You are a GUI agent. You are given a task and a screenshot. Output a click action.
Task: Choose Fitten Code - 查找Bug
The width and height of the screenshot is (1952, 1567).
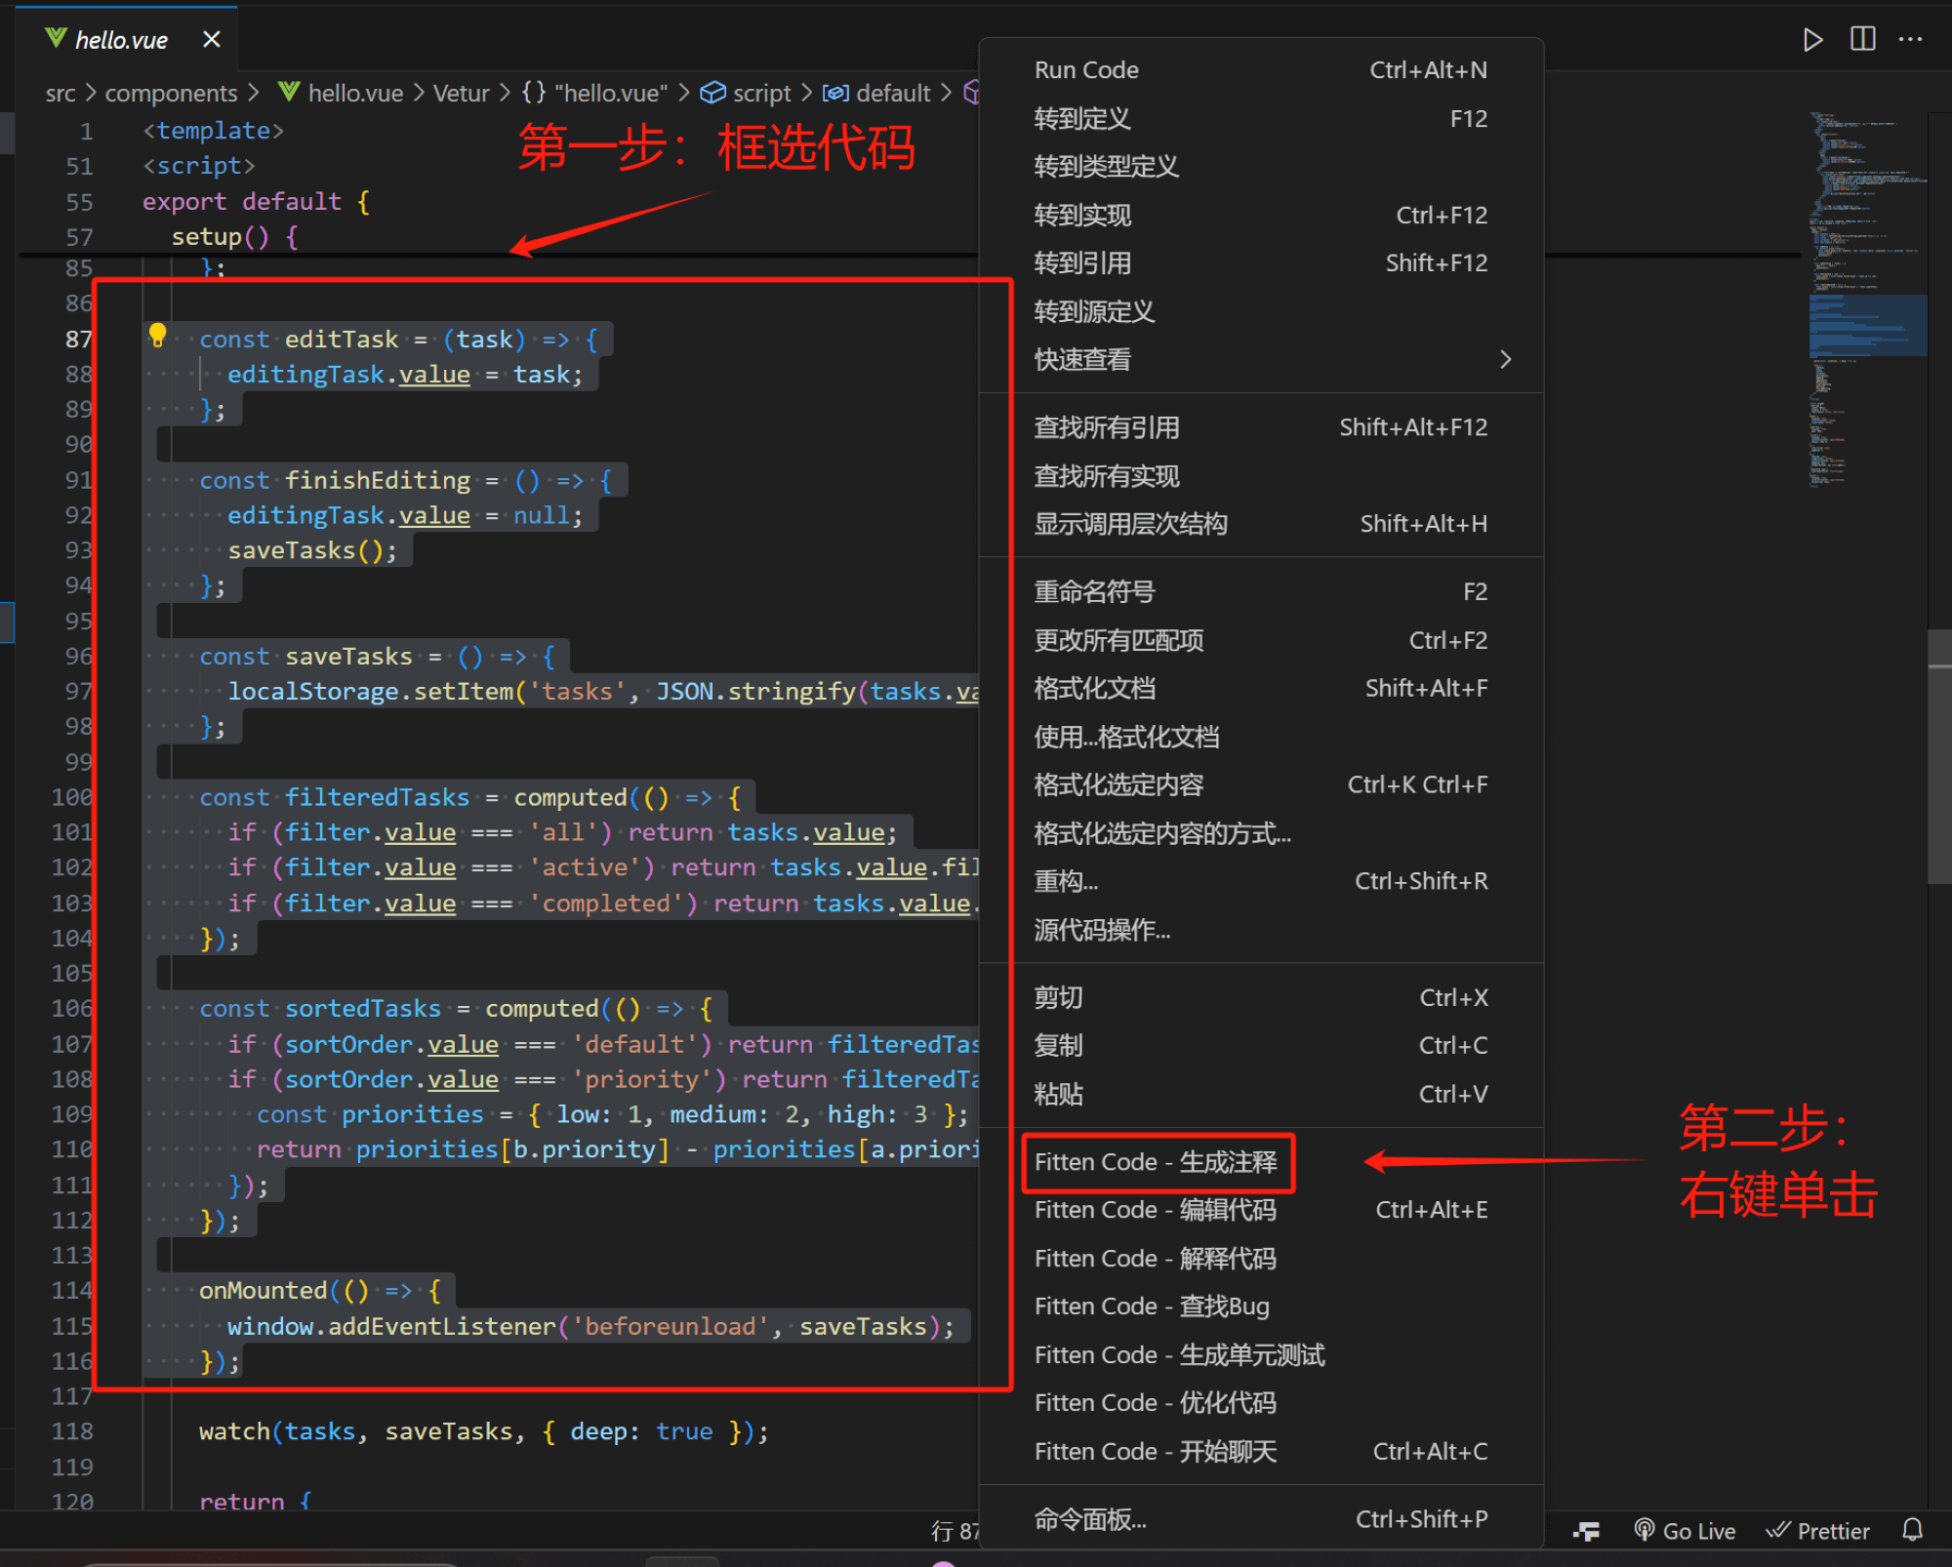[x=1261, y=1306]
